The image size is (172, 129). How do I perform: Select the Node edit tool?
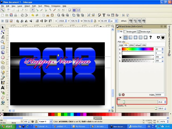3,32
